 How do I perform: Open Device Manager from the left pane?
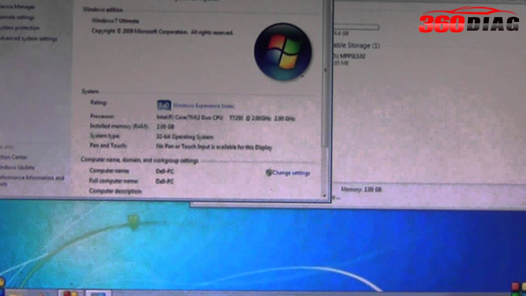pos(16,7)
